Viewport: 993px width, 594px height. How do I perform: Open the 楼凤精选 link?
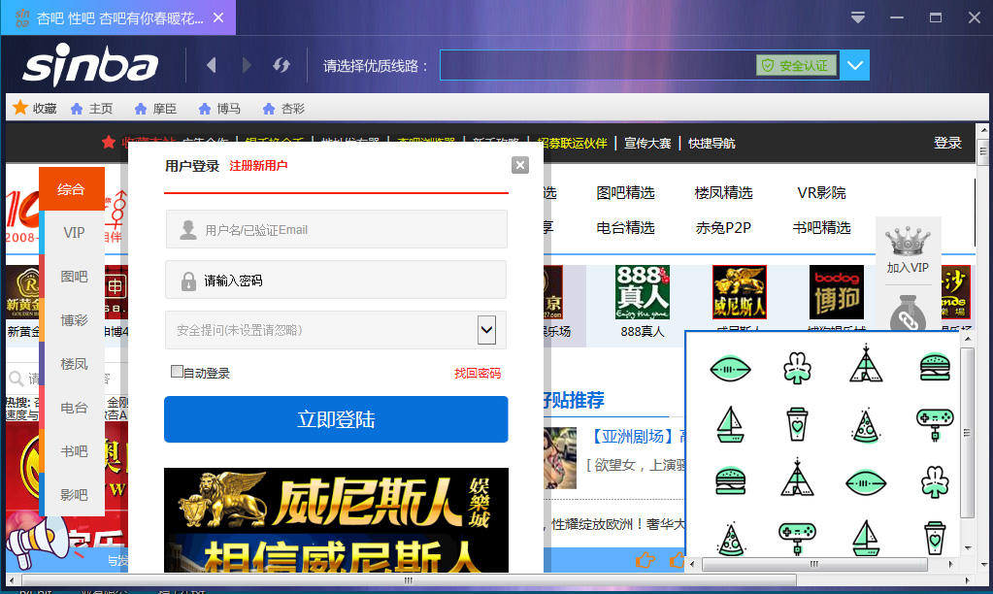(x=723, y=192)
